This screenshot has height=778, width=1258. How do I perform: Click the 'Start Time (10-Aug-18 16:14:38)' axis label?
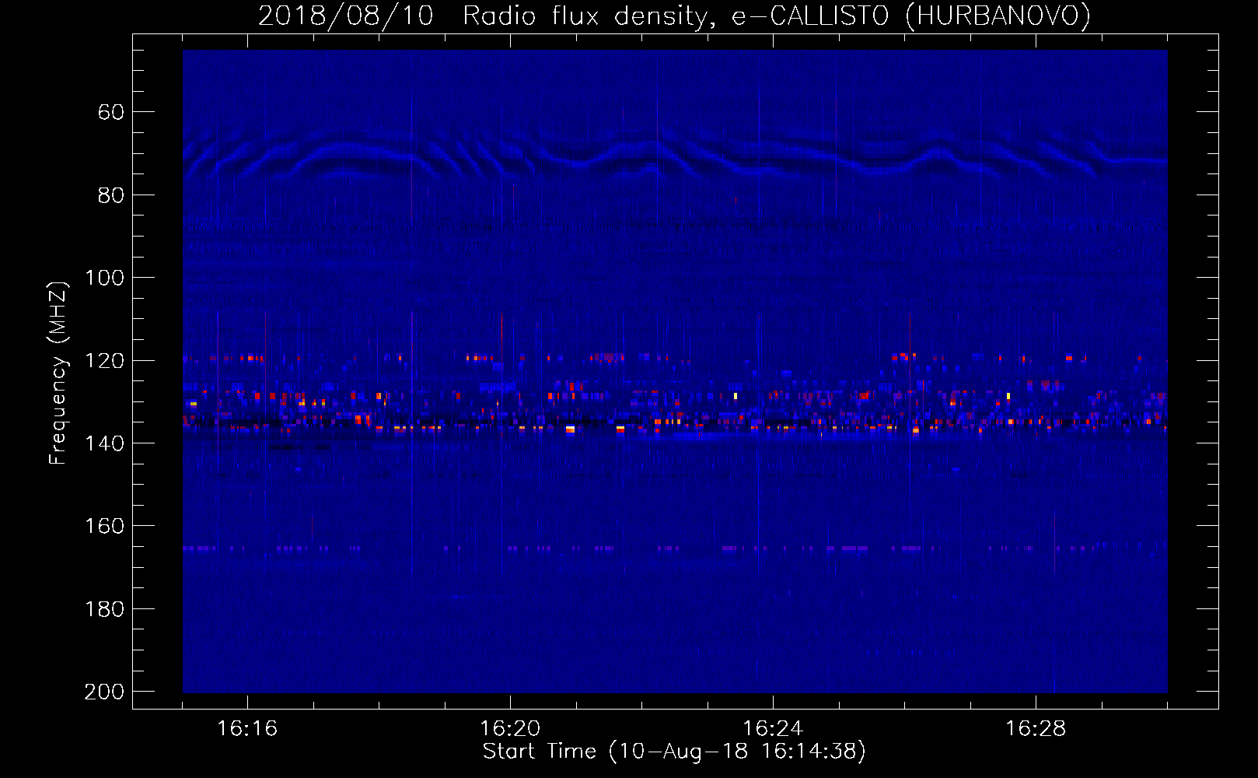pyautogui.click(x=674, y=752)
